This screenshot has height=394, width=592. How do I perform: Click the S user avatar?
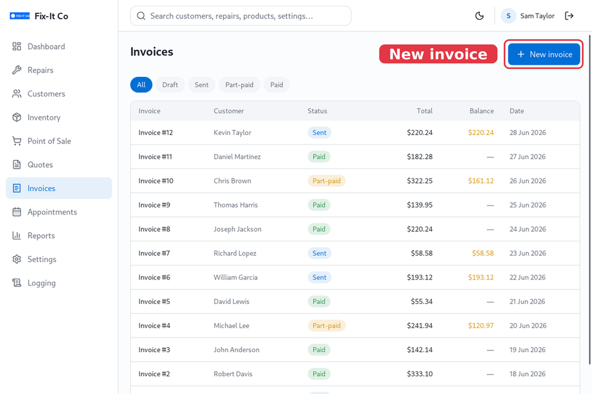[x=508, y=16]
